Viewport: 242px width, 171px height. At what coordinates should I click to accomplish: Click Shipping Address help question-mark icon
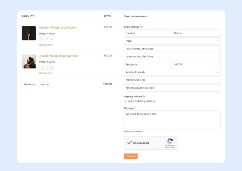tap(144, 97)
